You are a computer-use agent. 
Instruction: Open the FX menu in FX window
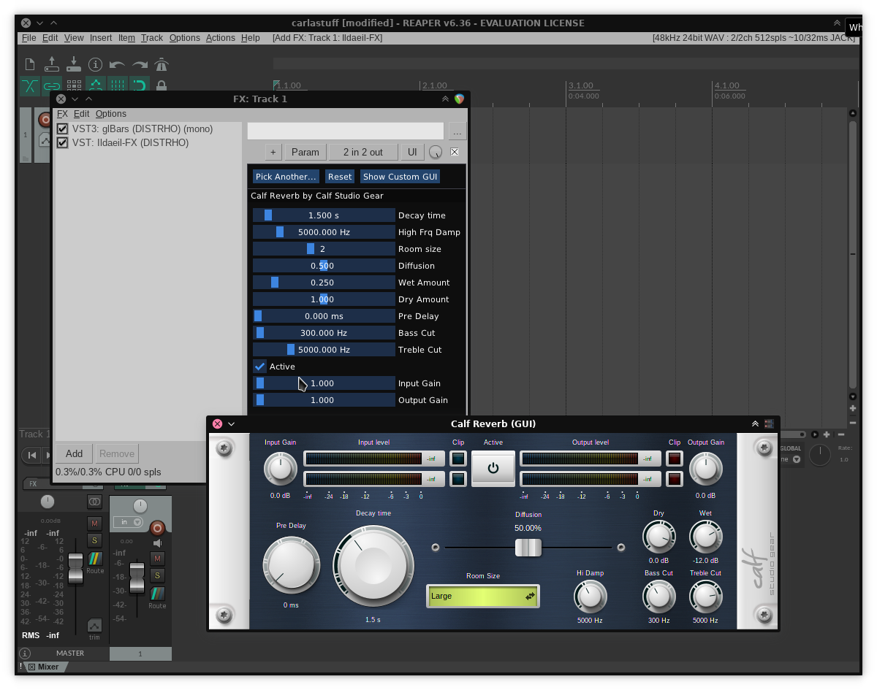tap(62, 114)
